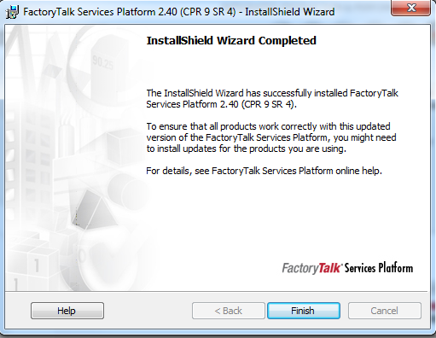Close the InstallShield Wizard window
This screenshot has height=338, width=436.
(x=411, y=8)
